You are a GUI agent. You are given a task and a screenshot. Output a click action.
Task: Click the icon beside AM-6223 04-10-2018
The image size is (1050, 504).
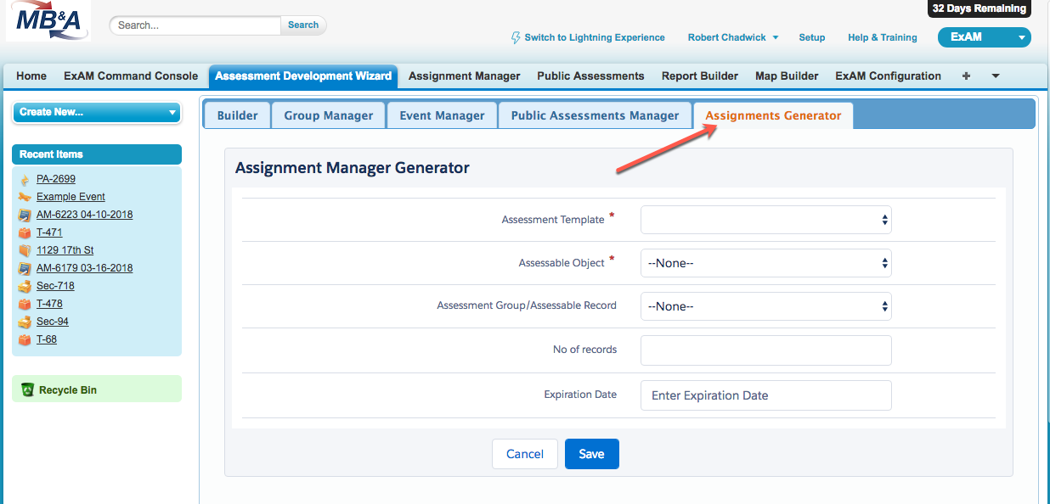pos(25,215)
